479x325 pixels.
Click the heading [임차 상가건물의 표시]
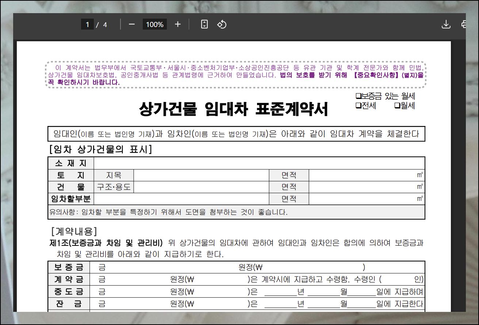coord(100,149)
